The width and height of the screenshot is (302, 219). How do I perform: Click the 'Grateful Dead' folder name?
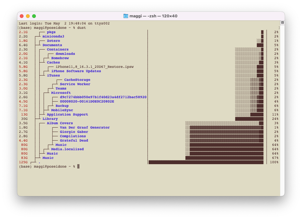[74, 141]
